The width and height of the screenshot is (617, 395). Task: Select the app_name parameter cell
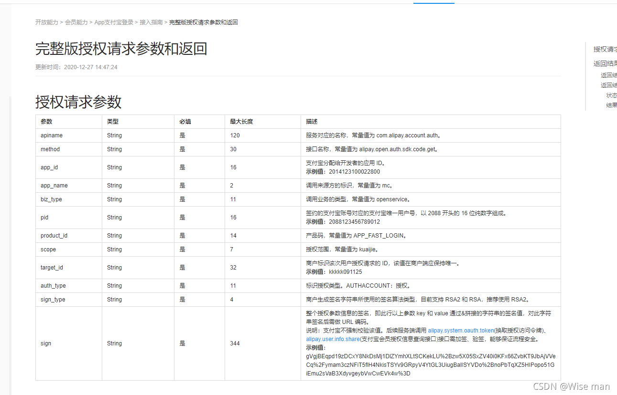point(69,186)
